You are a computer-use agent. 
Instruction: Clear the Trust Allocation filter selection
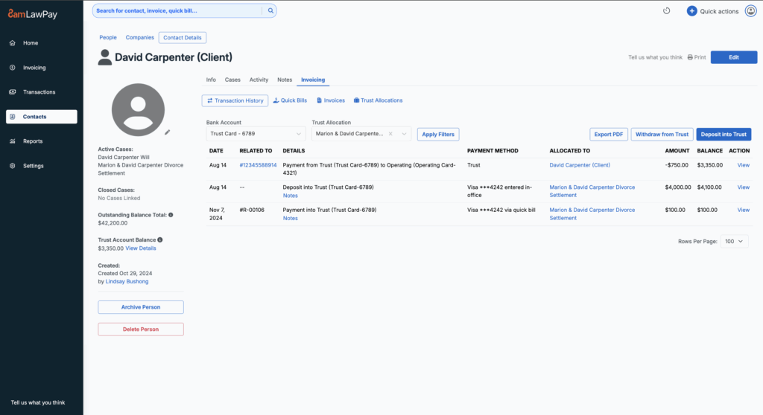coord(390,134)
